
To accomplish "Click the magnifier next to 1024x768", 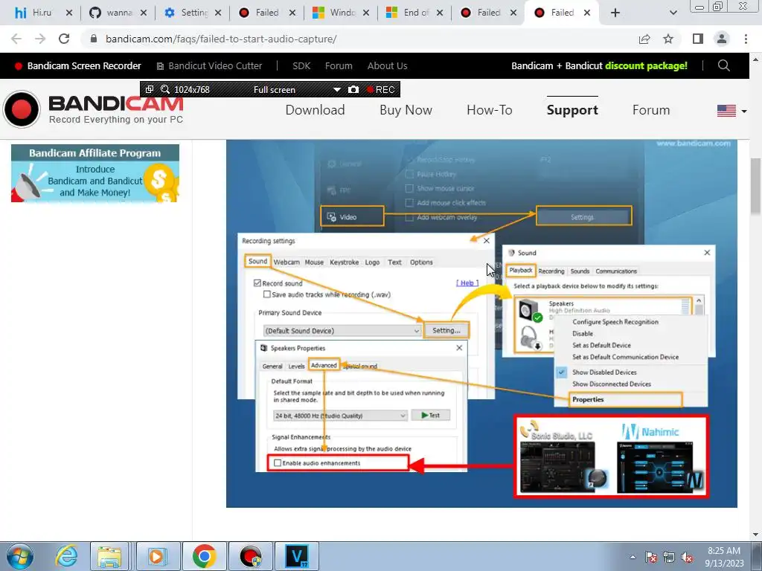I will (165, 89).
